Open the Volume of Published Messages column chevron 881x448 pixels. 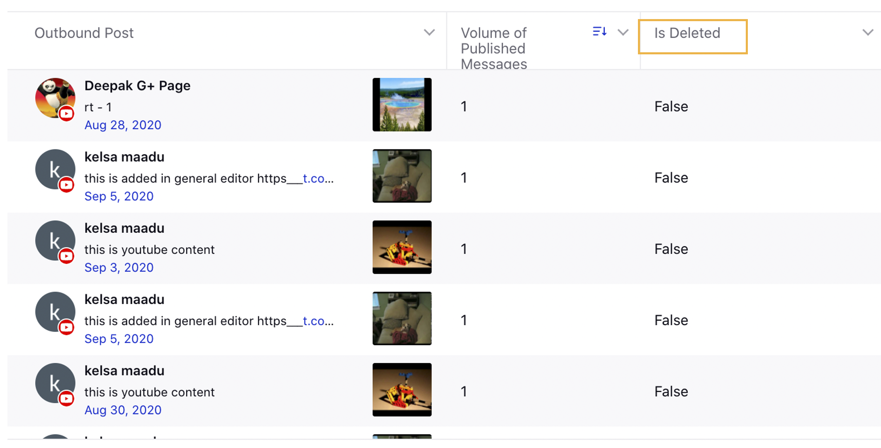[623, 32]
